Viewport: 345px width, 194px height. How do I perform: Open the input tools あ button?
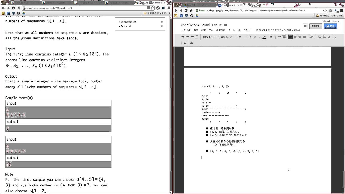[191, 43]
